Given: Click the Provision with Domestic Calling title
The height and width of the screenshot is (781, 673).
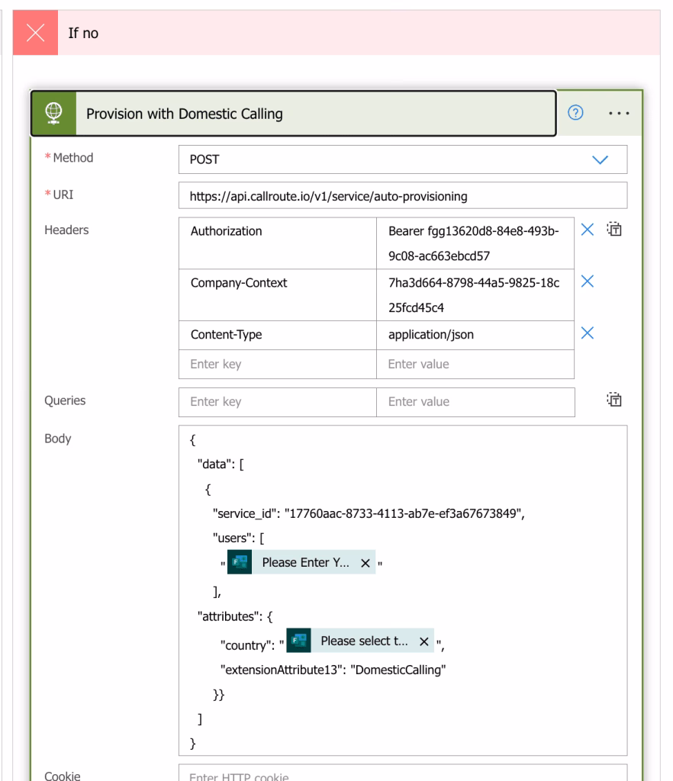Looking at the screenshot, I should [185, 114].
